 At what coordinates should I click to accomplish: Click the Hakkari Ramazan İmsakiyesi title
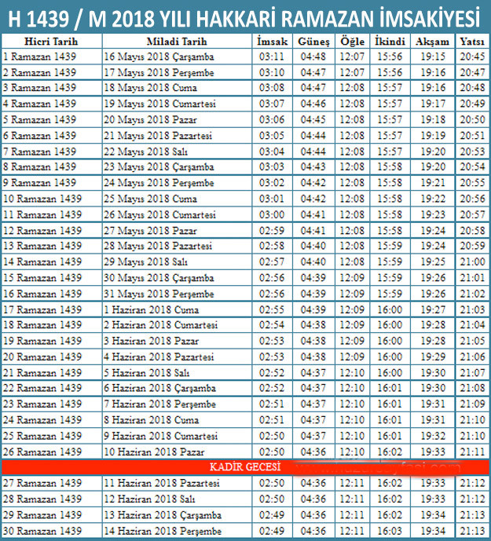245,16
